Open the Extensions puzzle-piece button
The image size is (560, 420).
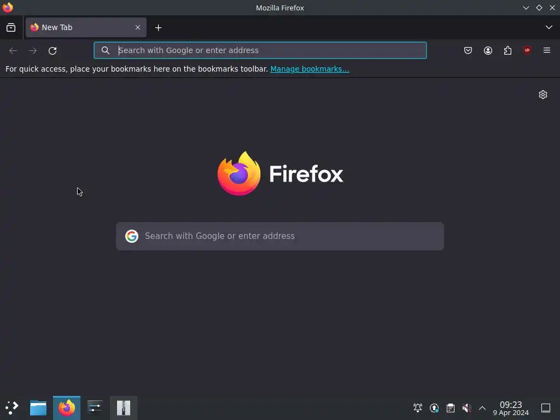pos(507,50)
